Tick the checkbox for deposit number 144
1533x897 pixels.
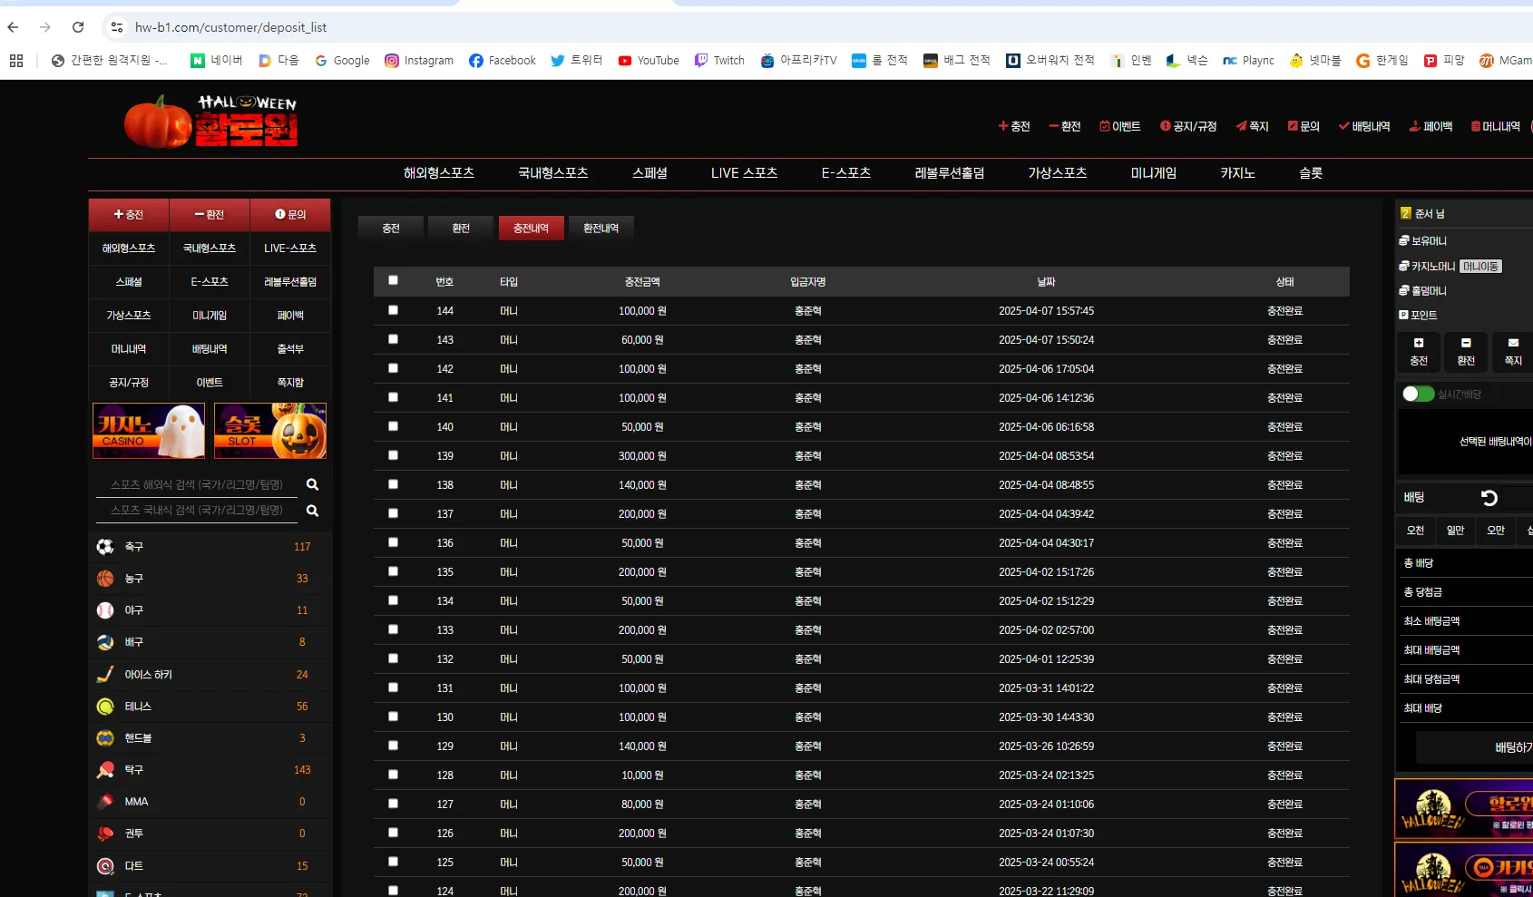pos(393,310)
